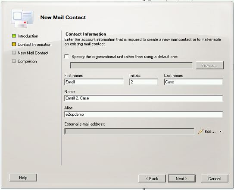This screenshot has height=190, width=234.
Task: Focus the Last name field
Action: (193, 82)
